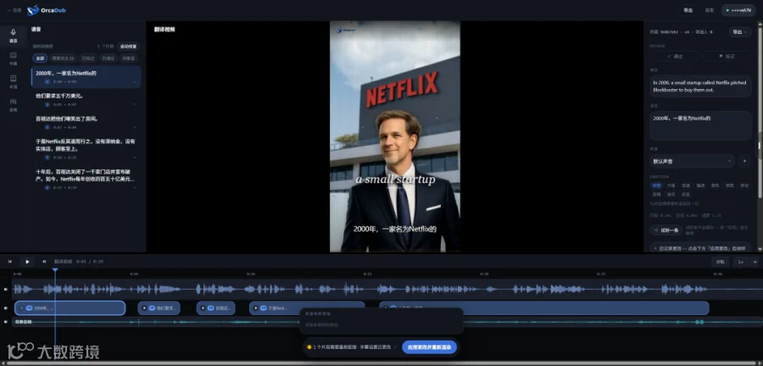Preview voice with play button beside 默认声音
The image size is (763, 366).
tap(744, 161)
